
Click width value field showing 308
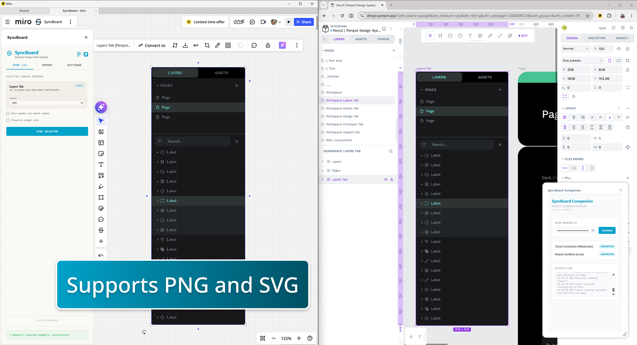[576, 70]
